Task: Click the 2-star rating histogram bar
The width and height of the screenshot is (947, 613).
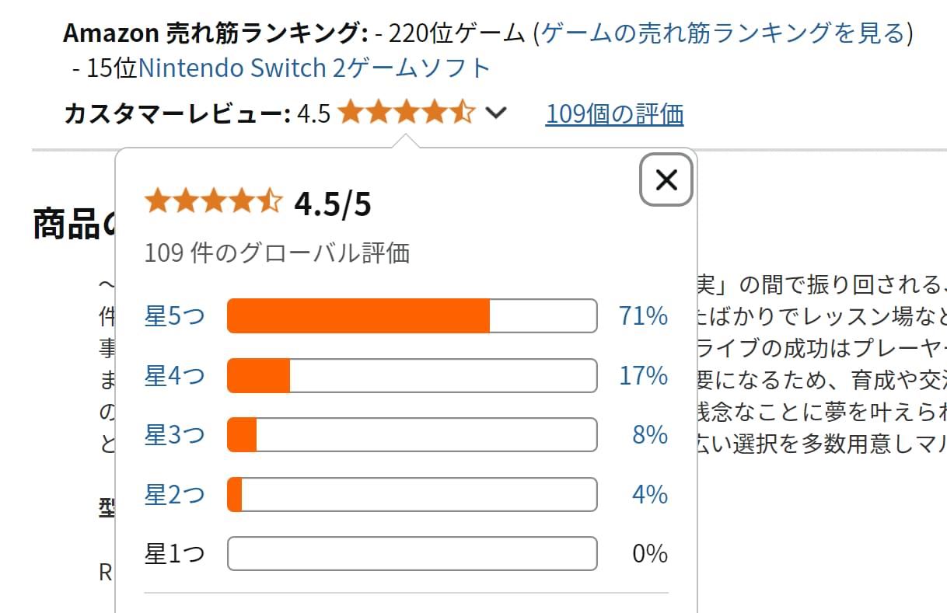Action: tap(412, 495)
